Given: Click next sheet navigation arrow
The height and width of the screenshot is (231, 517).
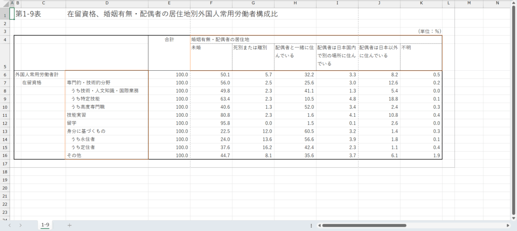Looking at the screenshot, I should pyautogui.click(x=20, y=225).
